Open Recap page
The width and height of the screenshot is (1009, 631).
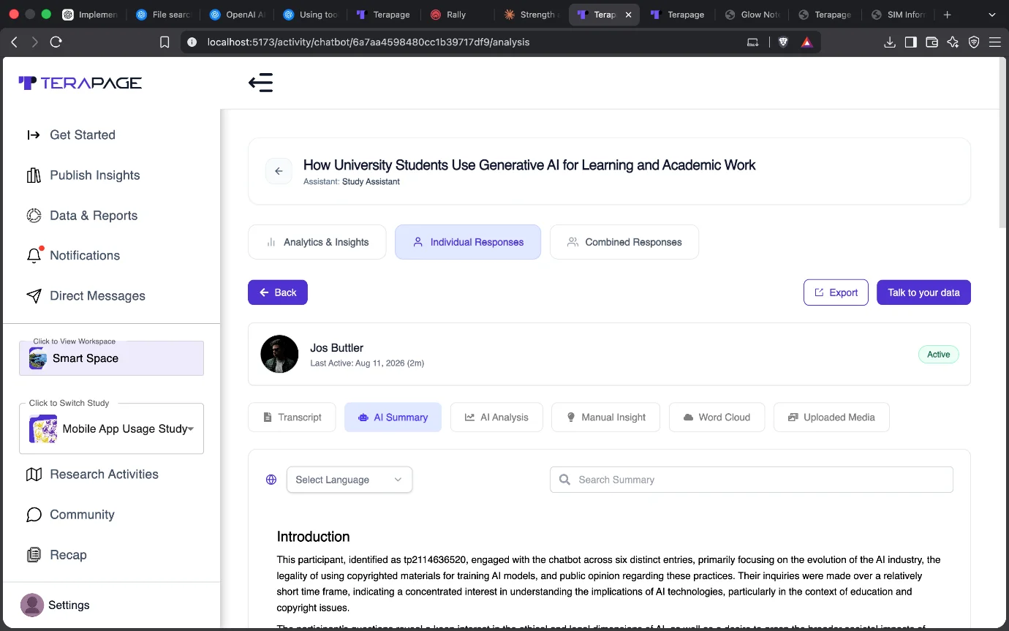pos(57,555)
